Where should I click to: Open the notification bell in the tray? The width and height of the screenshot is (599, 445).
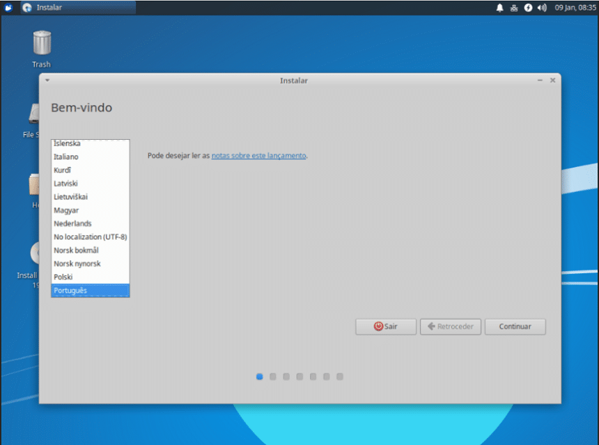coord(499,8)
